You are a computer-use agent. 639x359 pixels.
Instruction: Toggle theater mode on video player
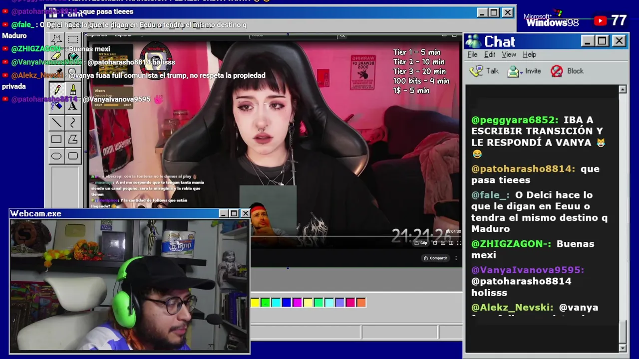click(451, 243)
